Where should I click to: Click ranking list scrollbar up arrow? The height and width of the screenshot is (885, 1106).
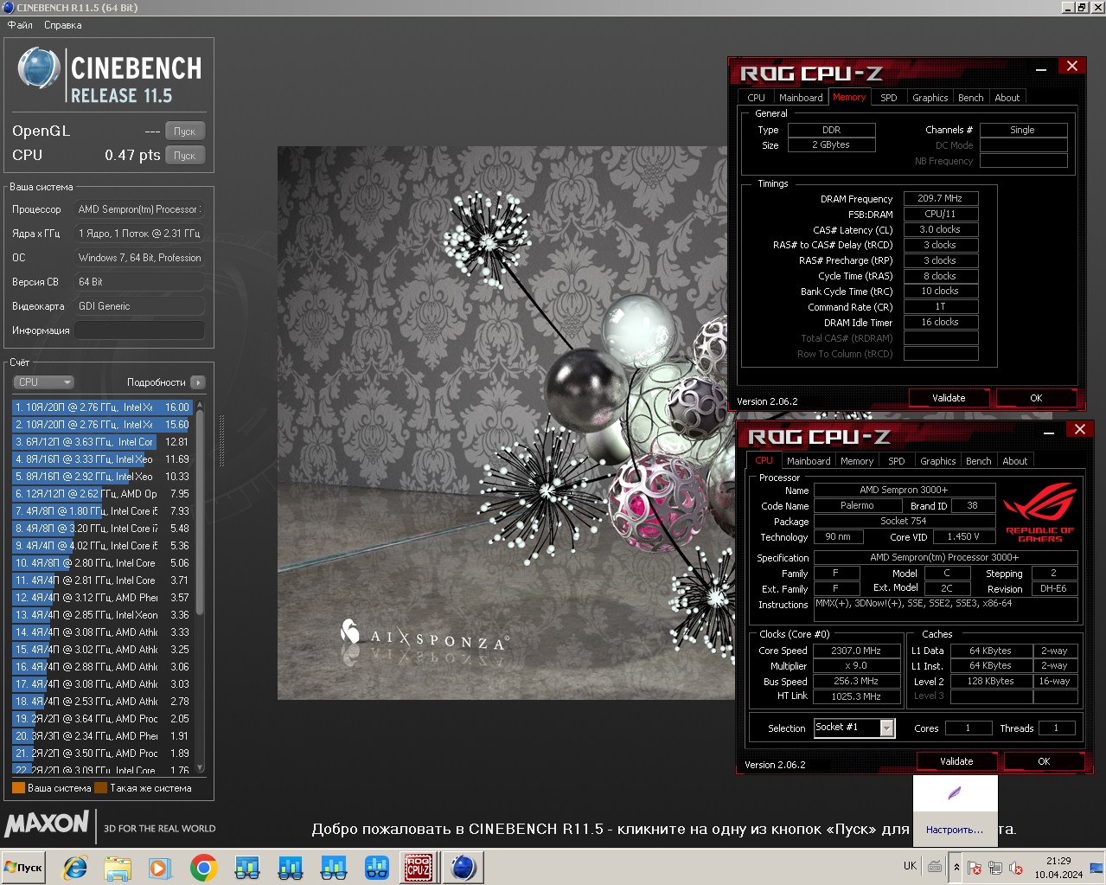201,405
